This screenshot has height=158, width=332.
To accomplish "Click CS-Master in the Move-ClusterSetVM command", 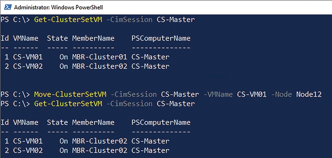I will (180, 95).
